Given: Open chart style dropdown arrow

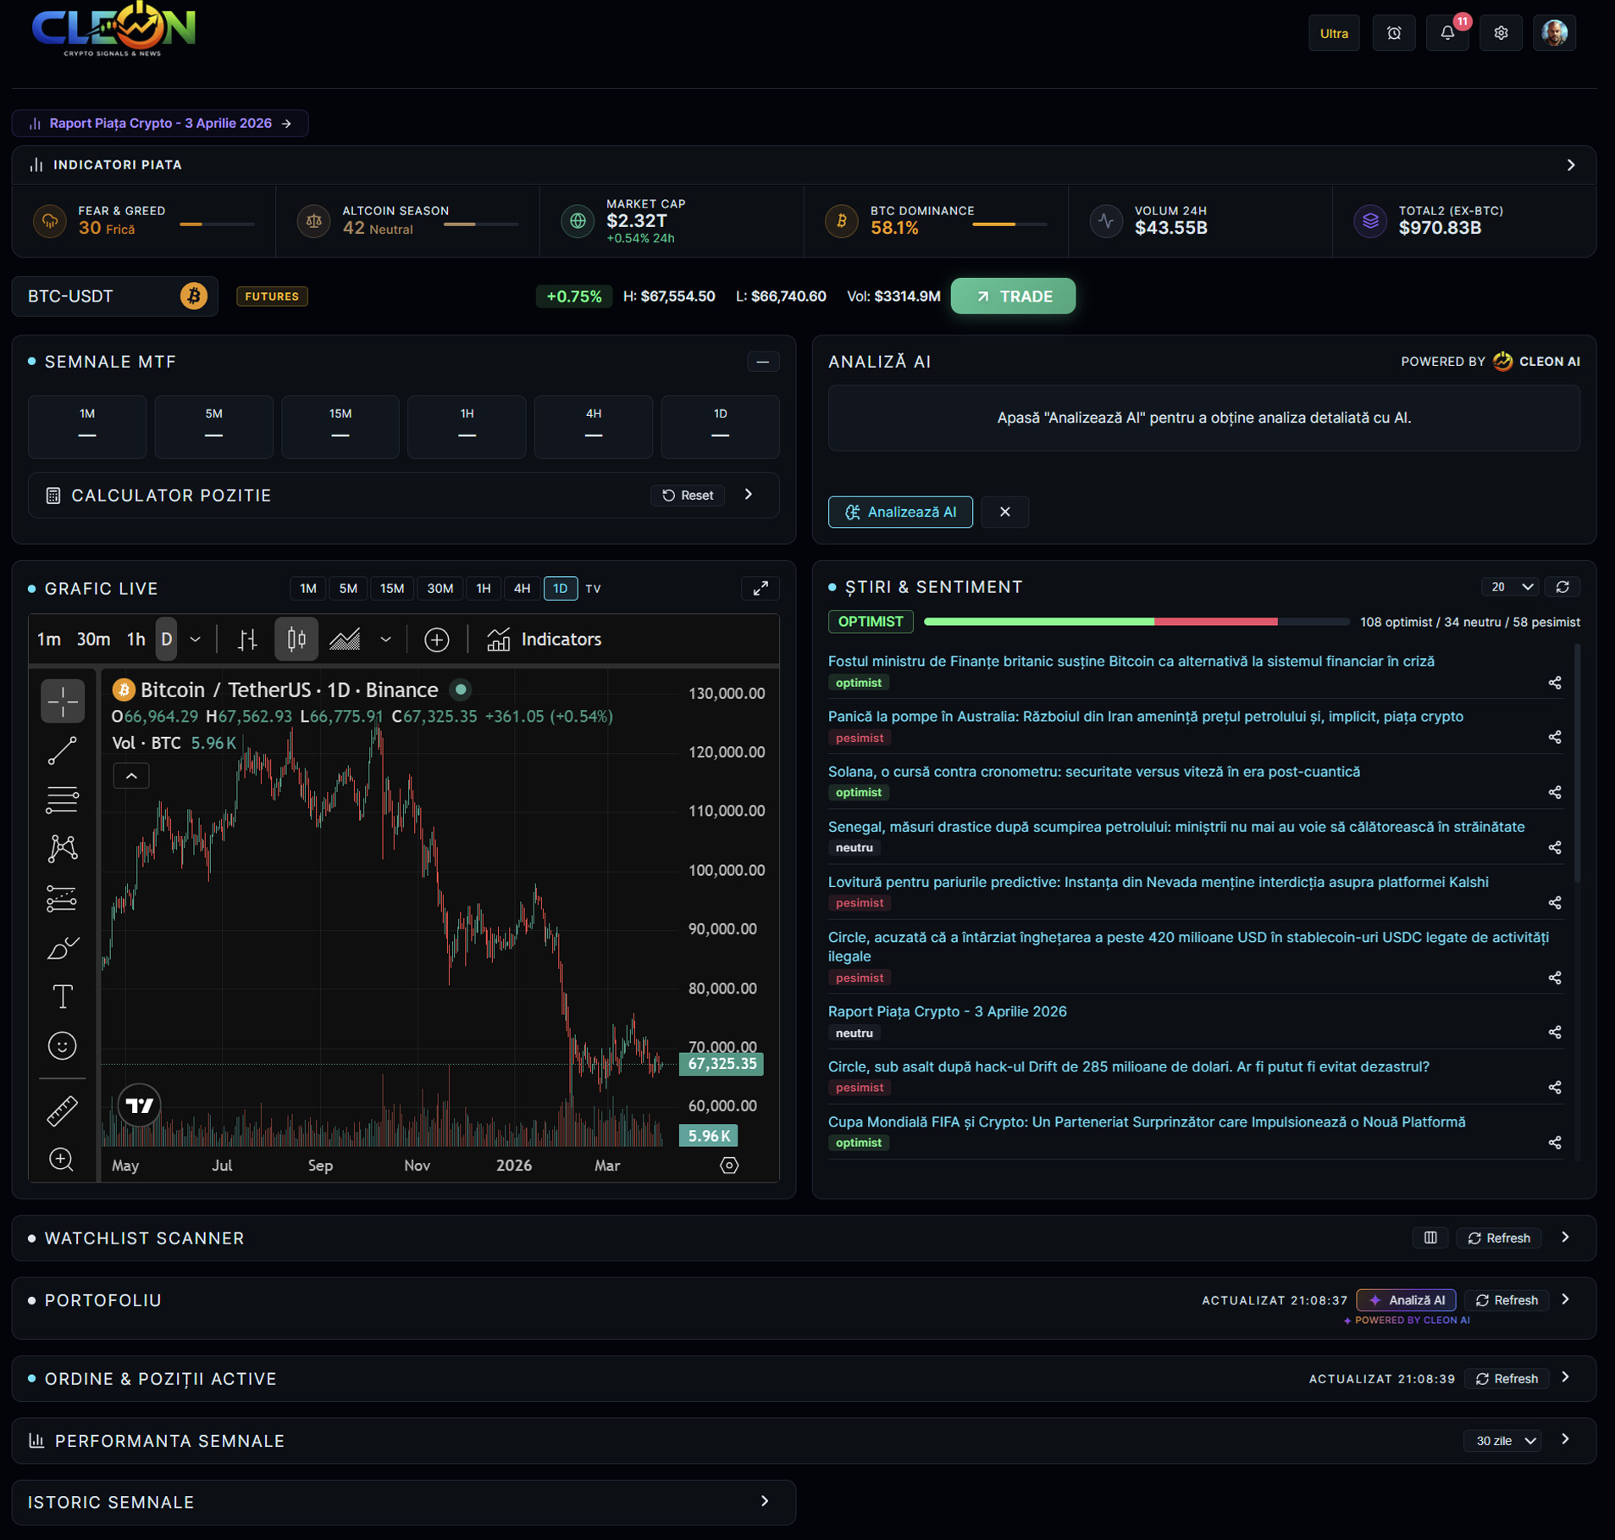Looking at the screenshot, I should [386, 640].
